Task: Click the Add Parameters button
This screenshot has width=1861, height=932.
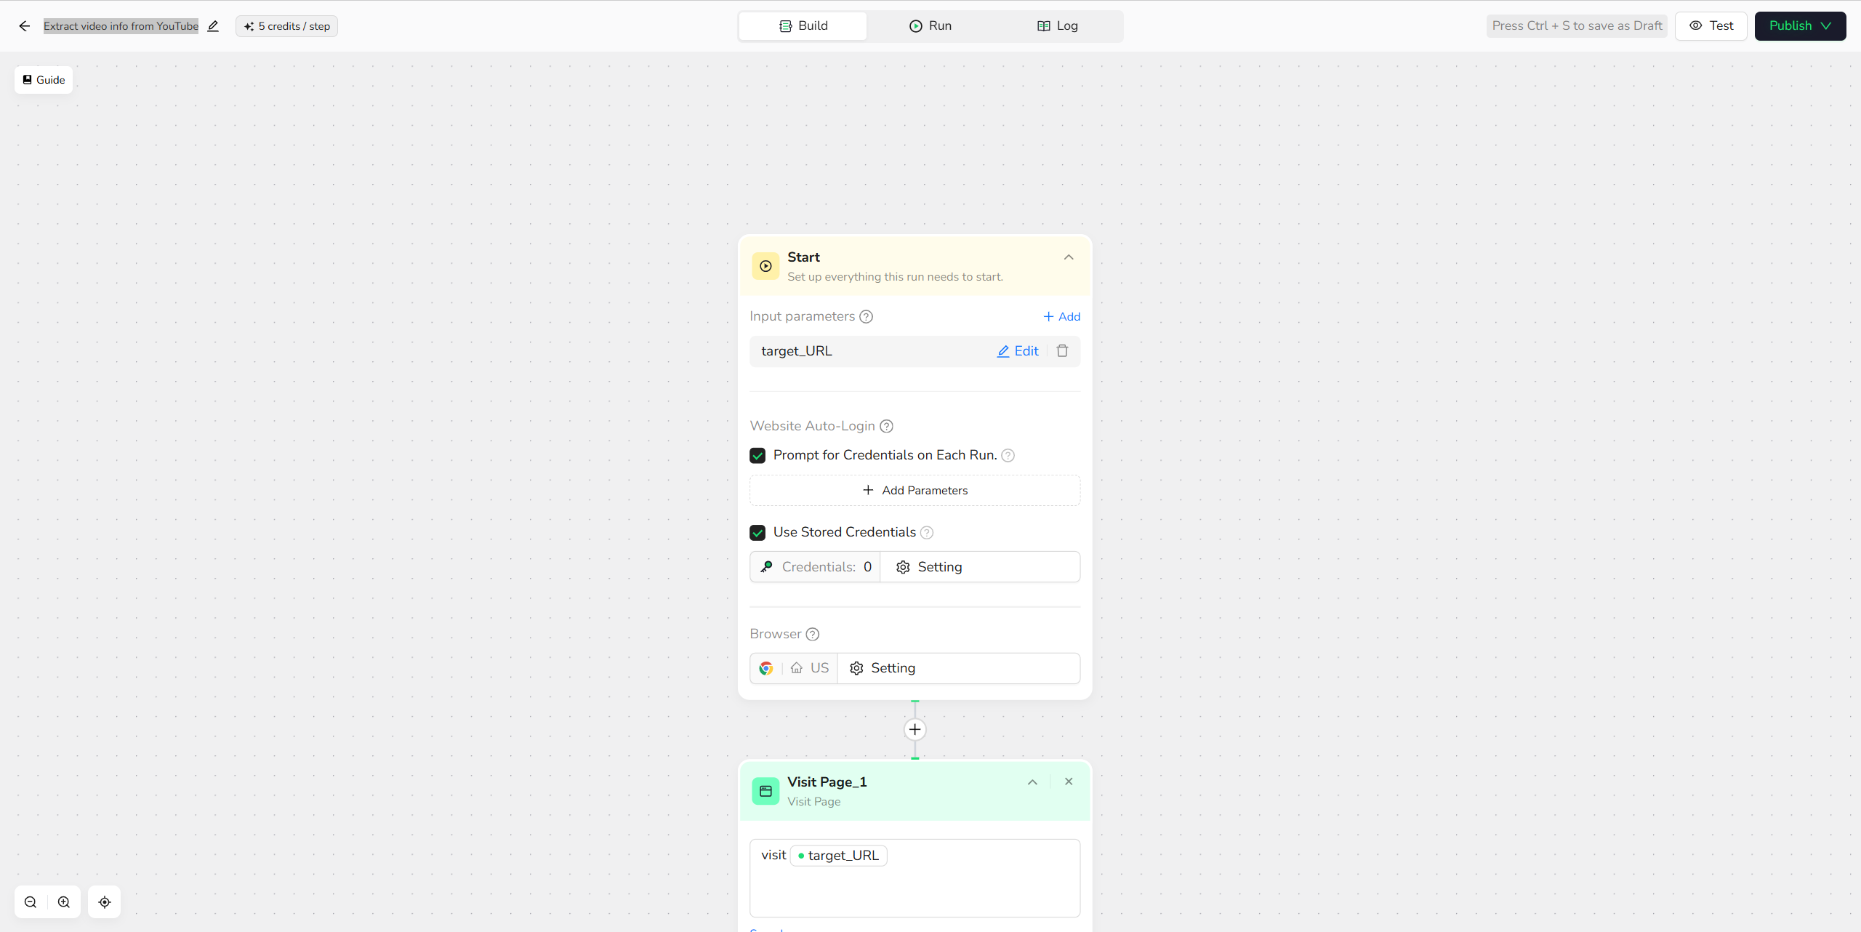Action: (915, 491)
